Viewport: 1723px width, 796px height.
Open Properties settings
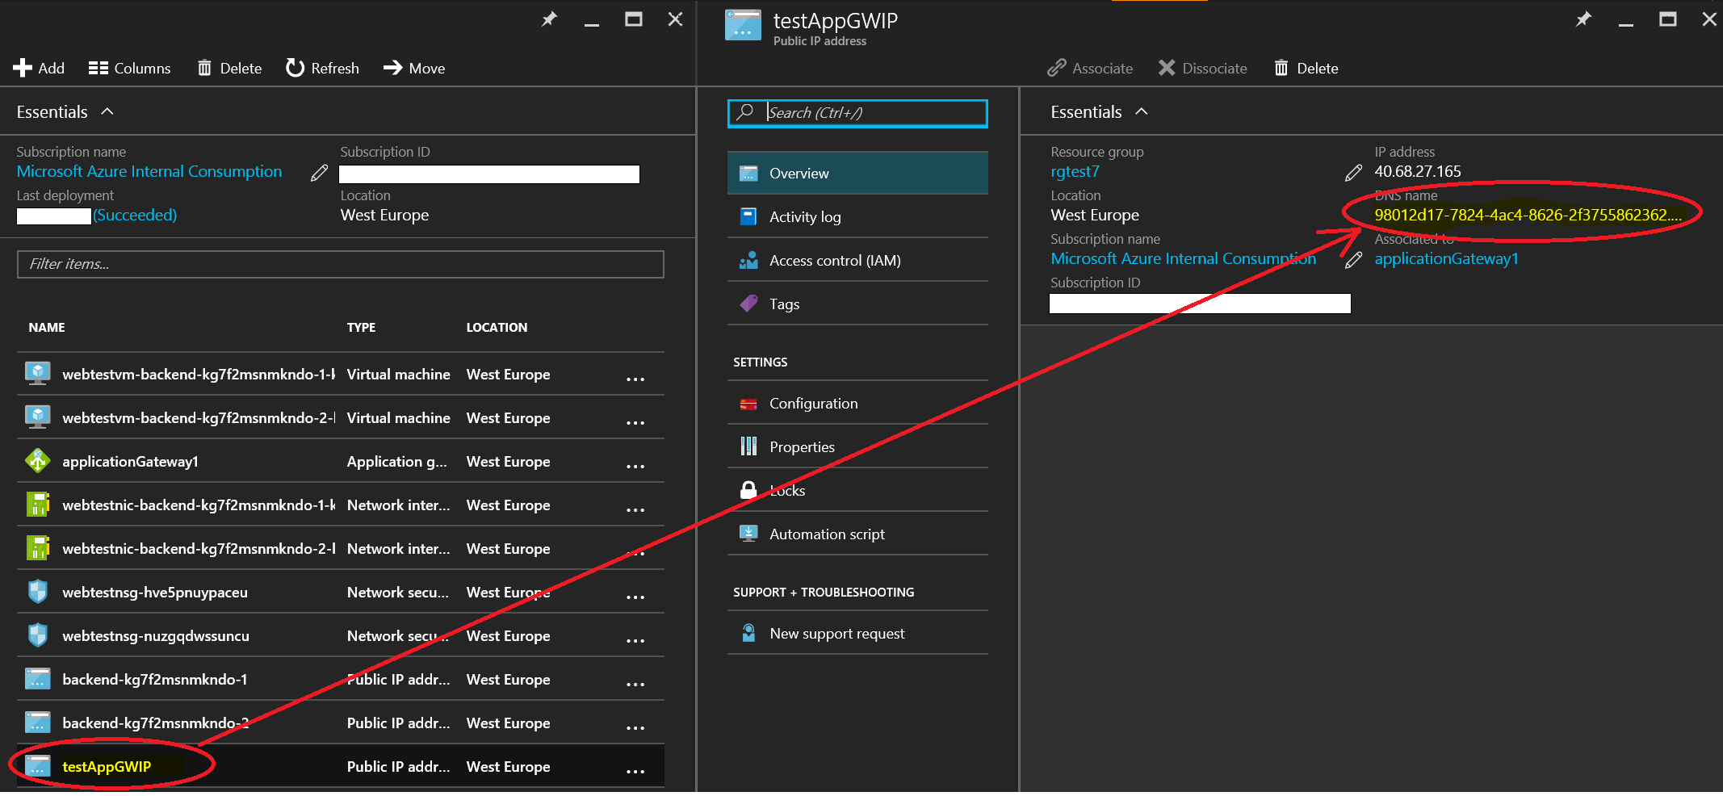857,446
